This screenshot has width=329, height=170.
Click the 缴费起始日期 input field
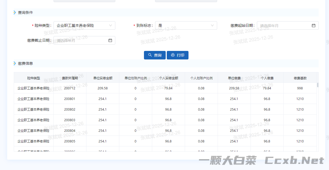pyautogui.click(x=284, y=25)
